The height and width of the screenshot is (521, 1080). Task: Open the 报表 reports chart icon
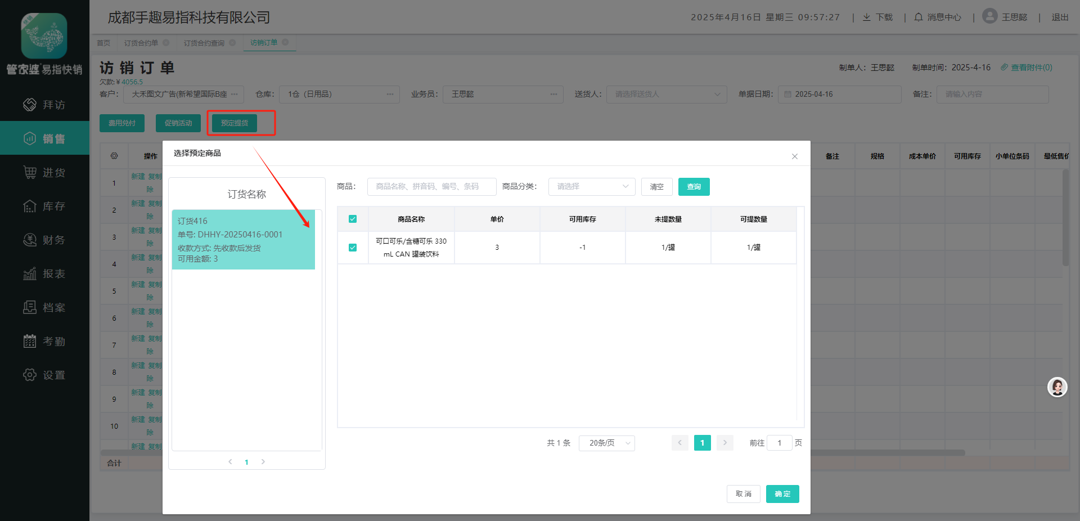click(x=30, y=273)
